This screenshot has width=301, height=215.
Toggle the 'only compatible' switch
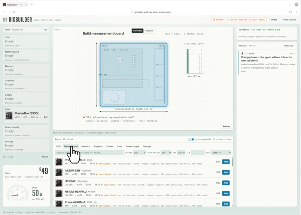click(x=191, y=139)
